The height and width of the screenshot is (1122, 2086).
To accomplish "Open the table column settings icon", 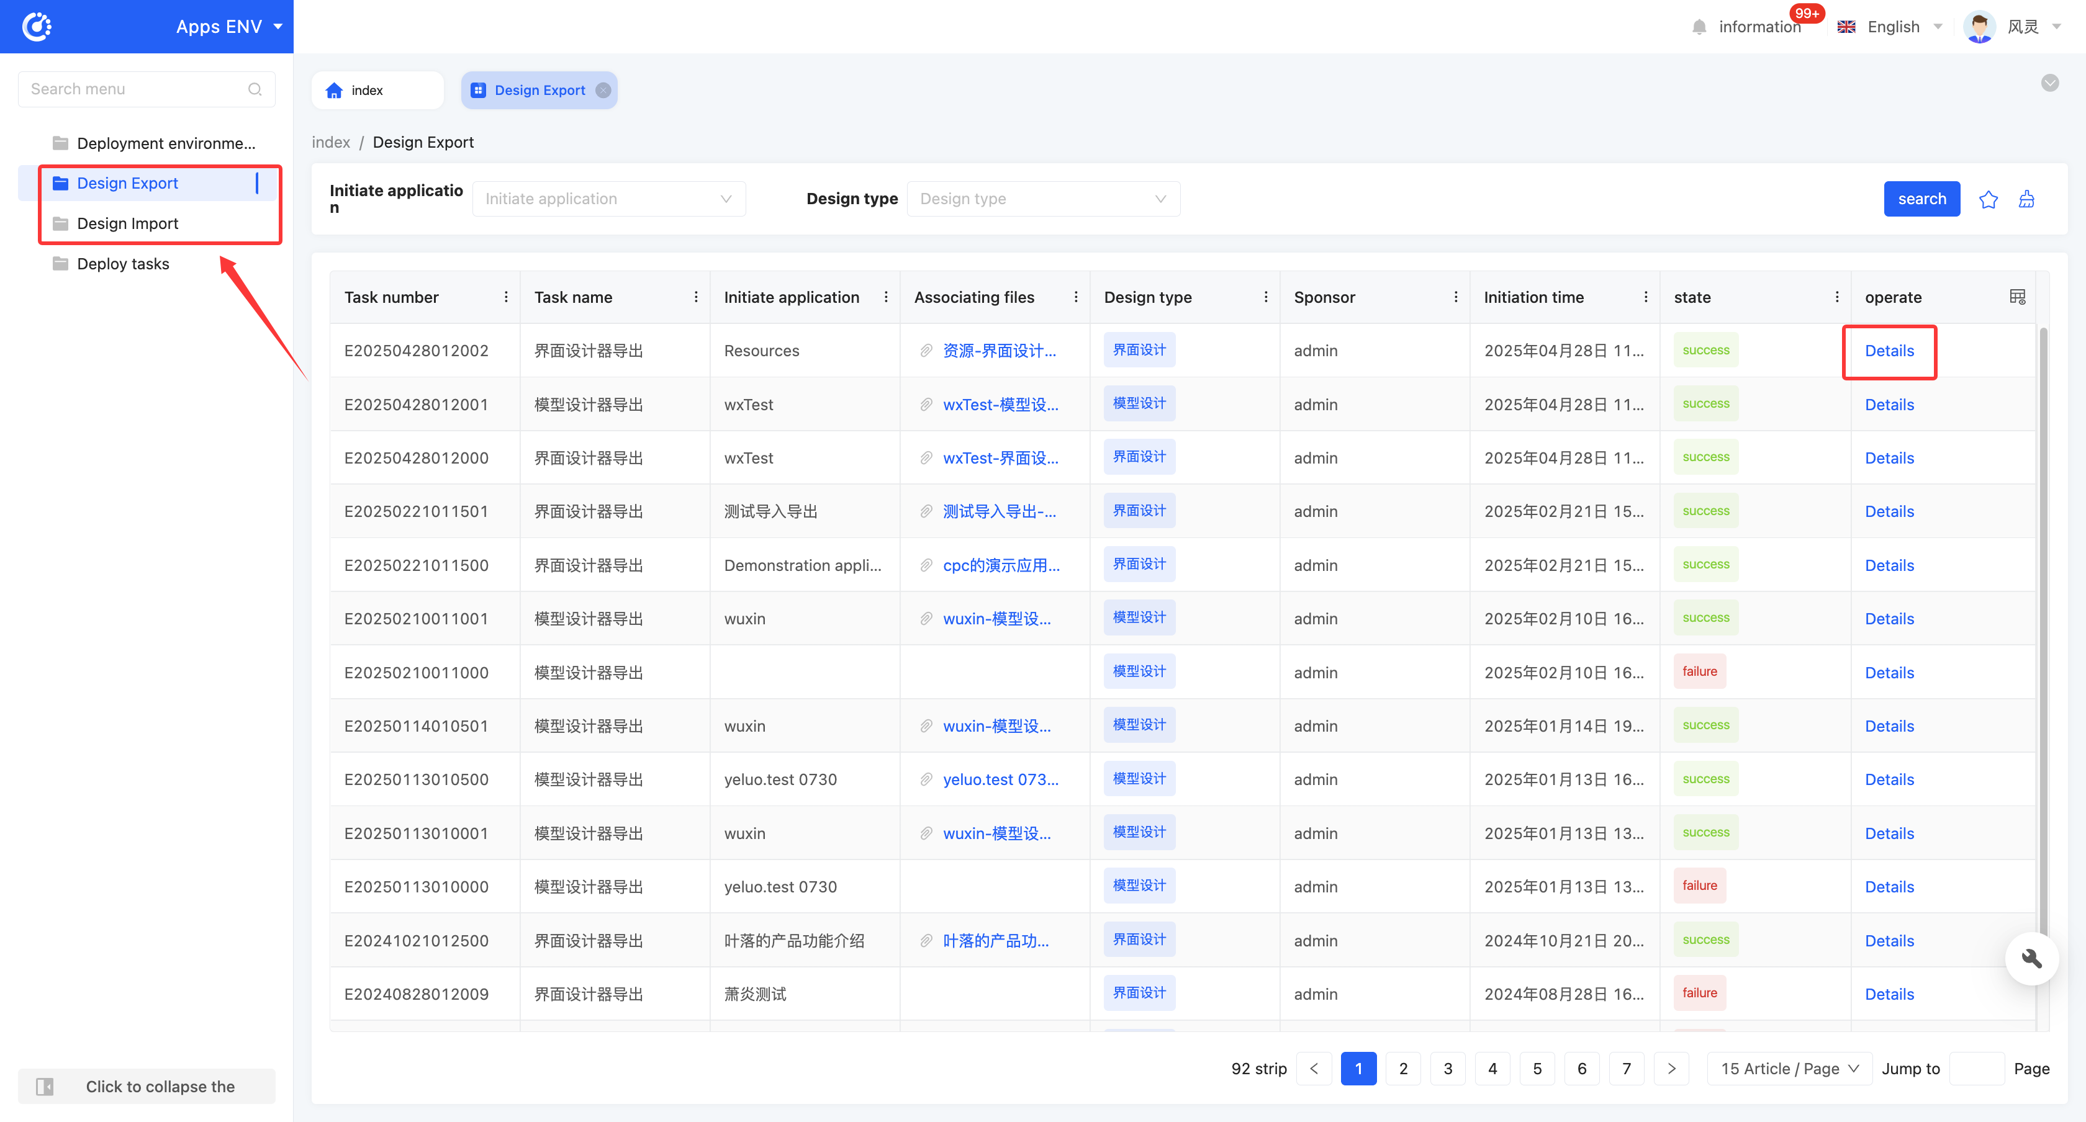I will tap(2017, 297).
